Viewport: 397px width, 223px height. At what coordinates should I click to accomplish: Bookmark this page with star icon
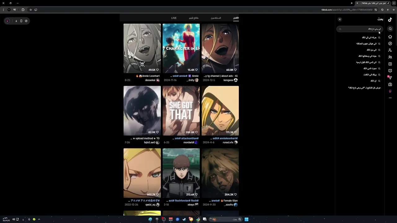(x=30, y=10)
